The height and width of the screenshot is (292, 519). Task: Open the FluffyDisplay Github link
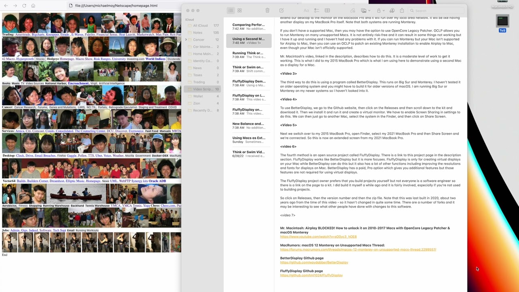(x=311, y=275)
